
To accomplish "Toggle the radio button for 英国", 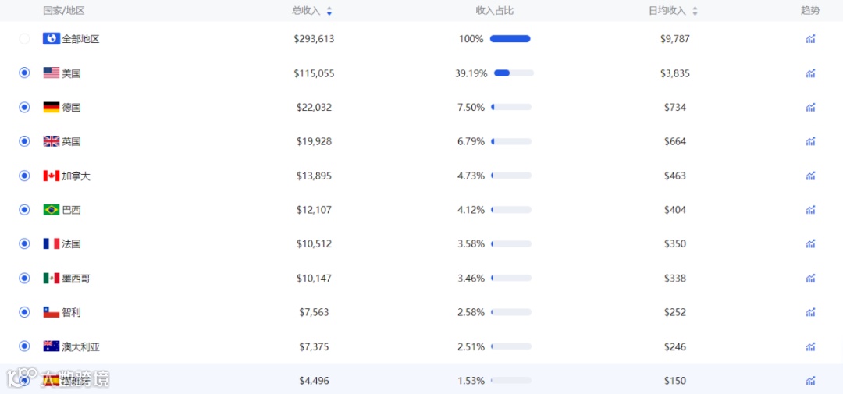I will (x=24, y=141).
